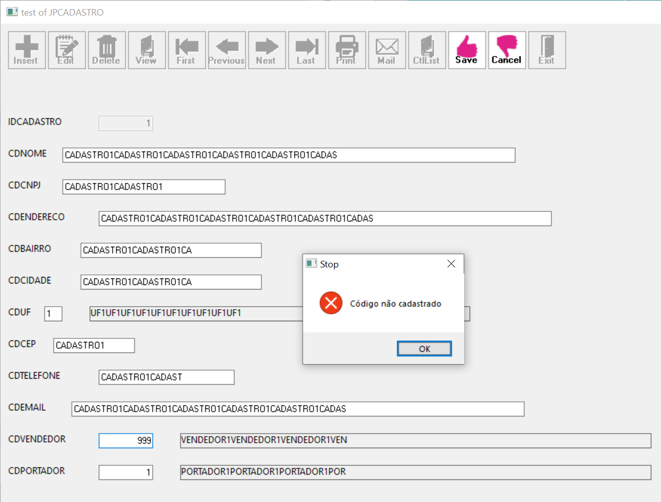Viewport: 661px width, 502px height.
Task: Click the application icon in title bar
Action: click(12, 12)
